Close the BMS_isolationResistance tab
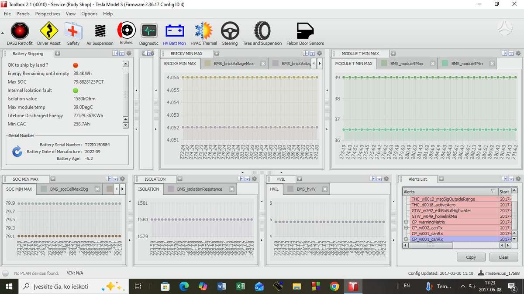Screen dimensions: 524x294 [x=231, y=189]
